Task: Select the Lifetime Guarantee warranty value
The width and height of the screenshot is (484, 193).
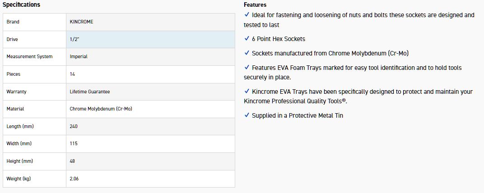Action: (x=90, y=92)
